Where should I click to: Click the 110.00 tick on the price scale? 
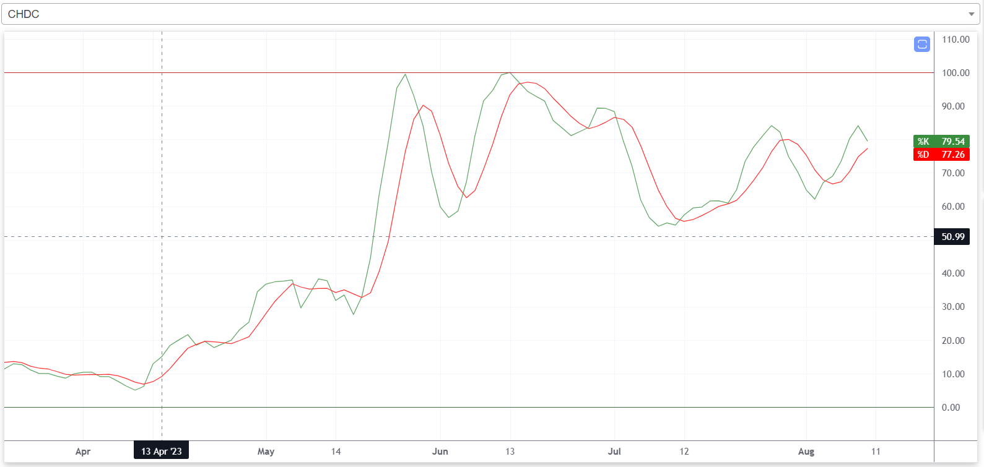coord(955,40)
